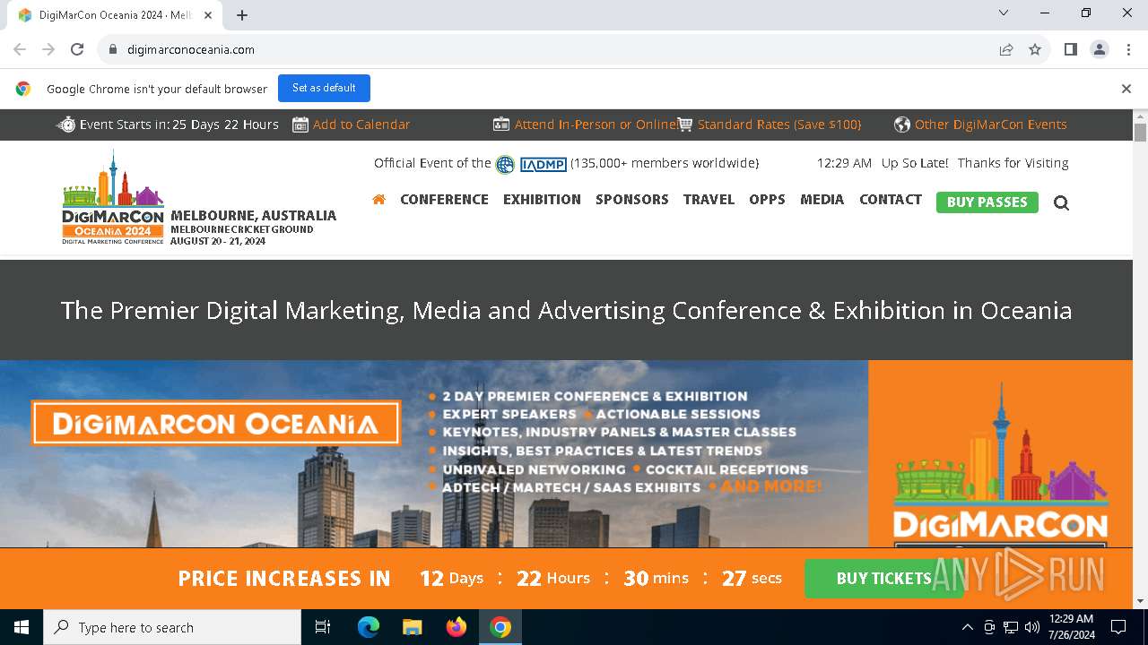Screen dimensions: 1148x645
Task: Click the orange home icon in navigation
Action: pos(378,200)
